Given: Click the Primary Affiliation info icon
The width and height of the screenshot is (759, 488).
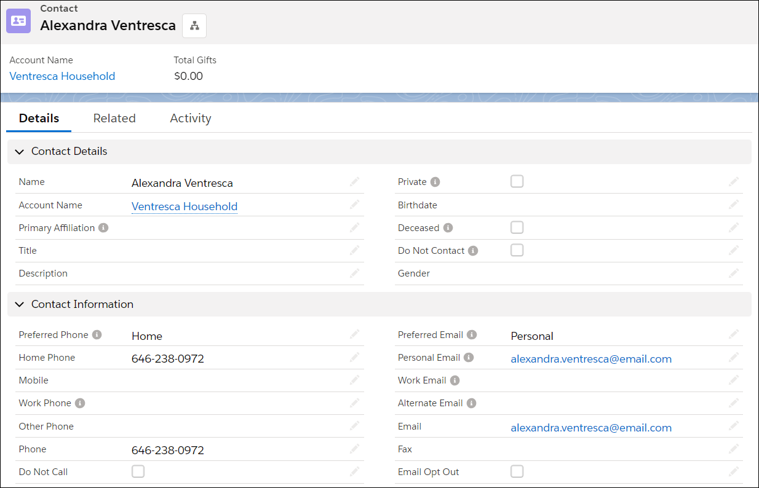Looking at the screenshot, I should click(x=103, y=227).
